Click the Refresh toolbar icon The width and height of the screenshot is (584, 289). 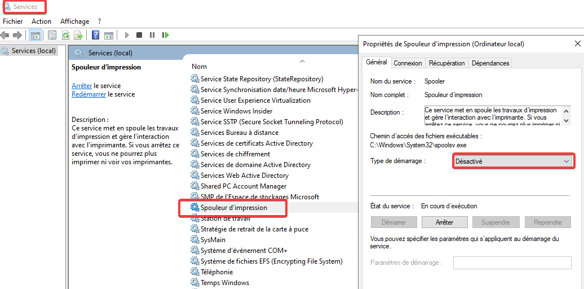point(65,35)
